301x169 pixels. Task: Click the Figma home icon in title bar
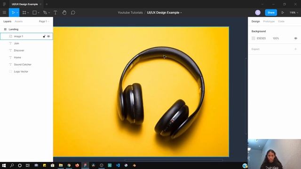point(4,4)
